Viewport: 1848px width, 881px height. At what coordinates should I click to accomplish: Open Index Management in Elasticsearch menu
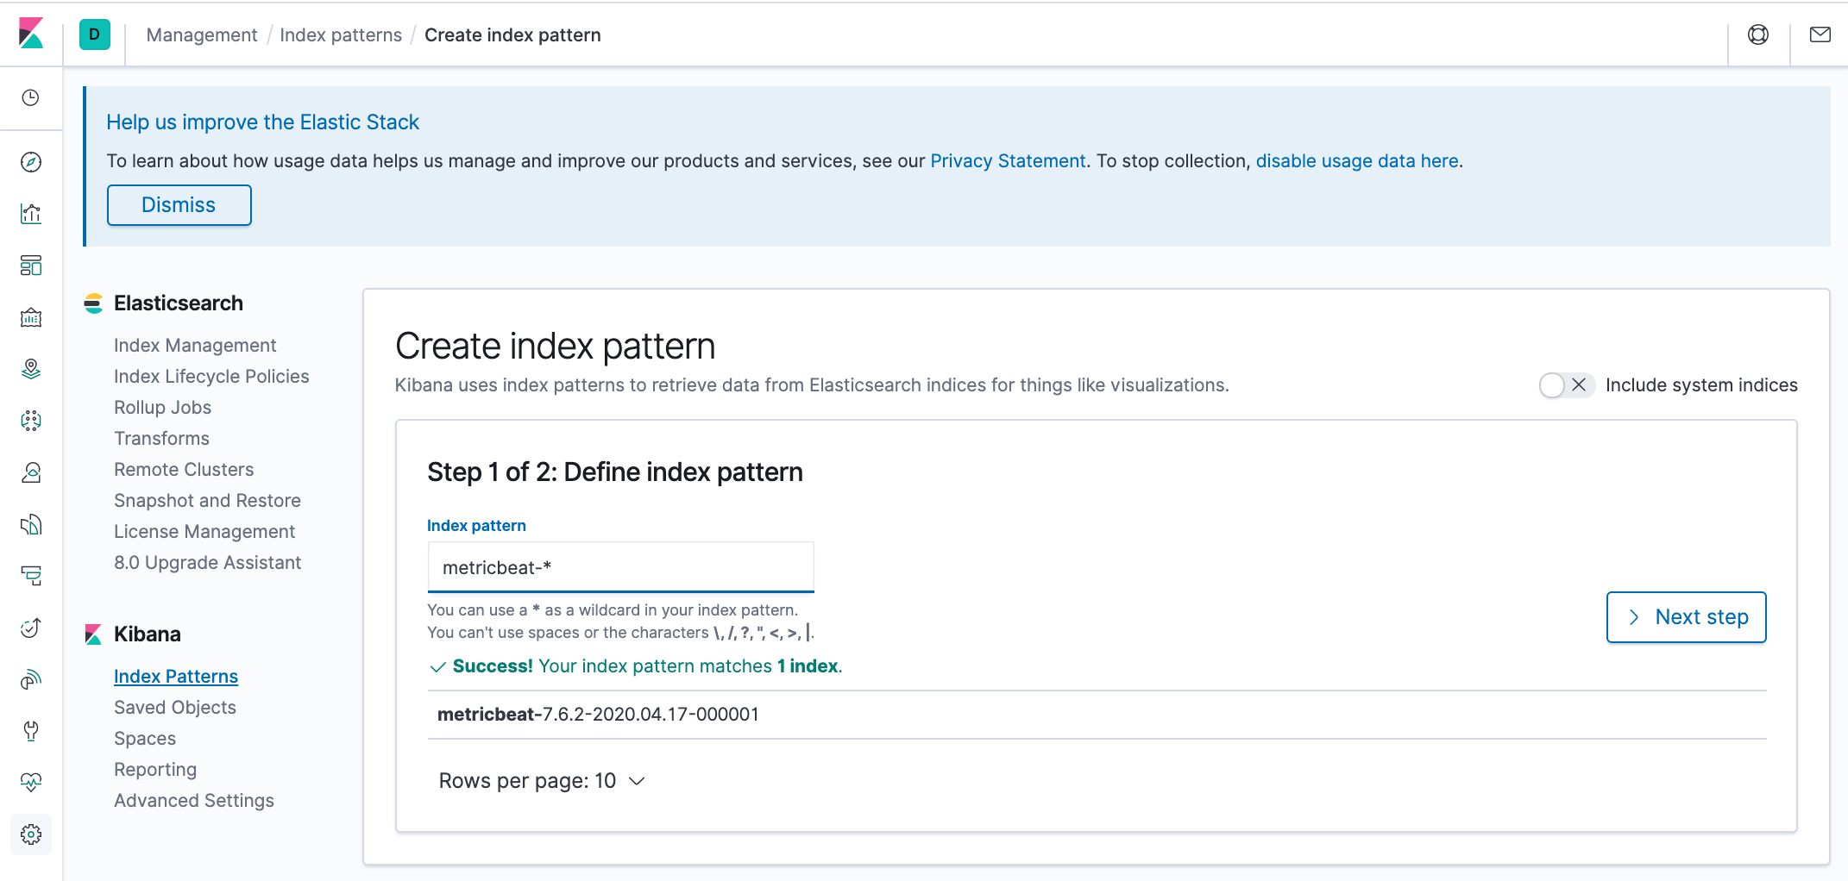[195, 346]
